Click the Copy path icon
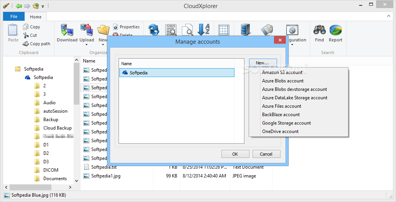This screenshot has width=396, height=202. coord(26,44)
